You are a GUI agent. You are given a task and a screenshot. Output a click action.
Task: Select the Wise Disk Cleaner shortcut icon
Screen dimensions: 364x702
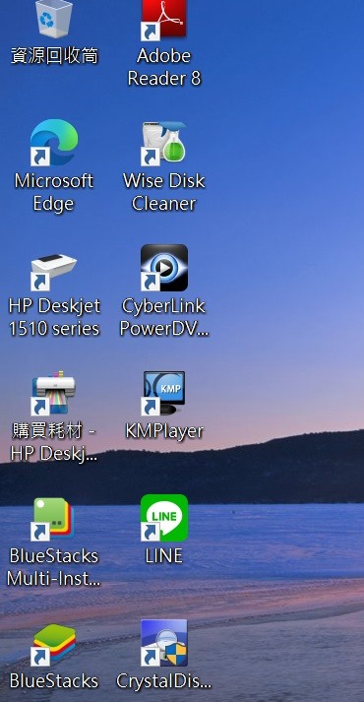tap(164, 143)
